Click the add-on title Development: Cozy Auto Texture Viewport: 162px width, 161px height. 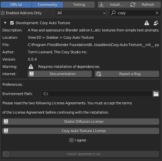[x=43, y=23]
